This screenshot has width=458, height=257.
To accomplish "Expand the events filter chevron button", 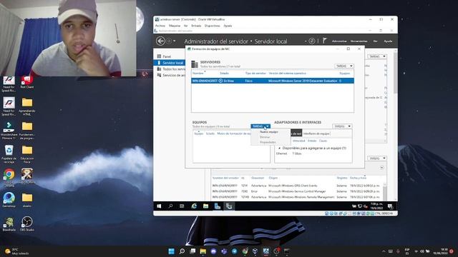I will (x=381, y=168).
